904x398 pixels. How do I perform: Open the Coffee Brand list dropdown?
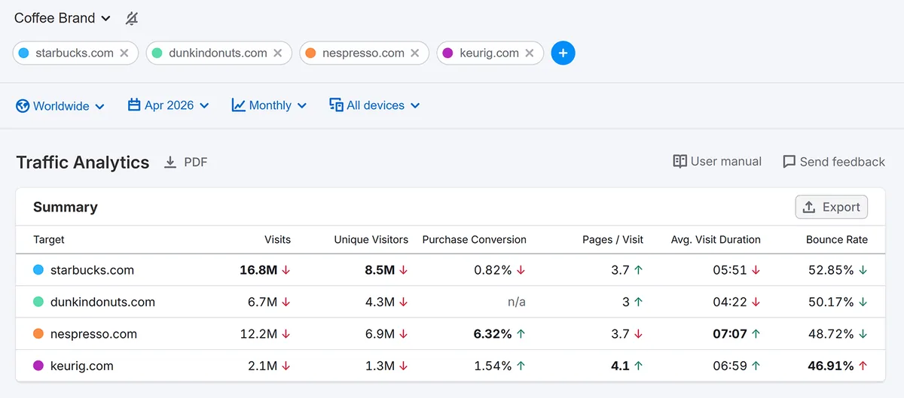point(63,18)
